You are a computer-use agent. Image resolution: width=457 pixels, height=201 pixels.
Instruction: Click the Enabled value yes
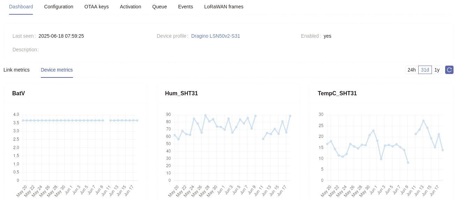327,36
